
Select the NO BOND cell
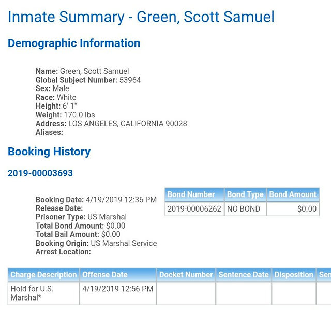(245, 209)
